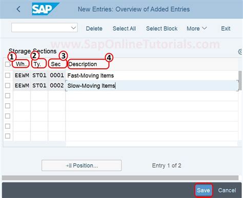Image resolution: width=243 pixels, height=198 pixels.
Task: Check the row for section 0002
Action: point(8,85)
